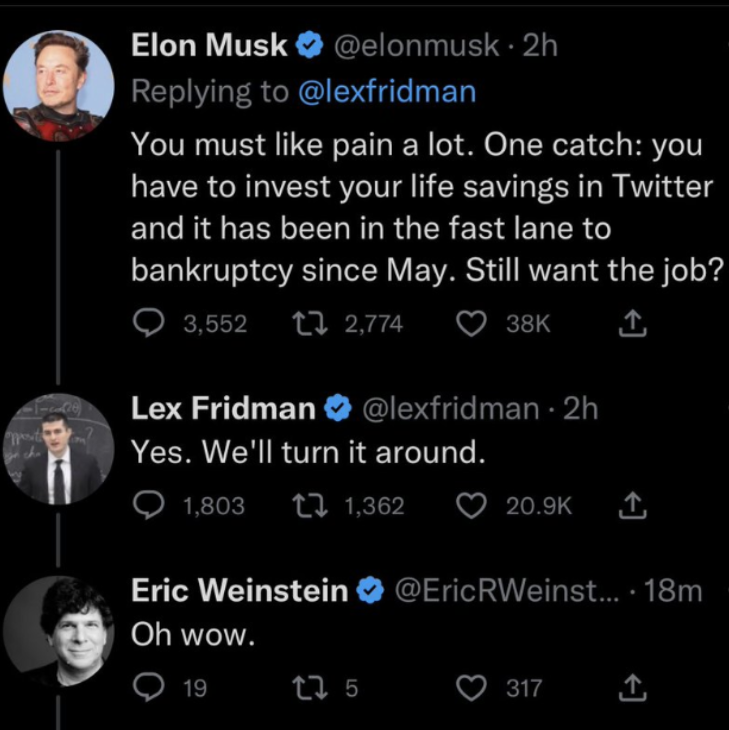Open Eric Weinstein's profile name
The width and height of the screenshot is (729, 730).
[239, 590]
